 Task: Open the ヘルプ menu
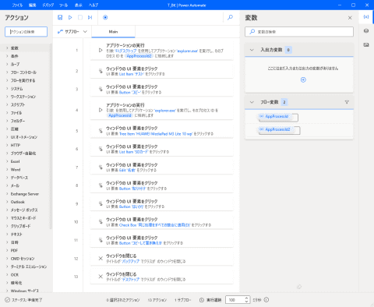pyautogui.click(x=93, y=5)
